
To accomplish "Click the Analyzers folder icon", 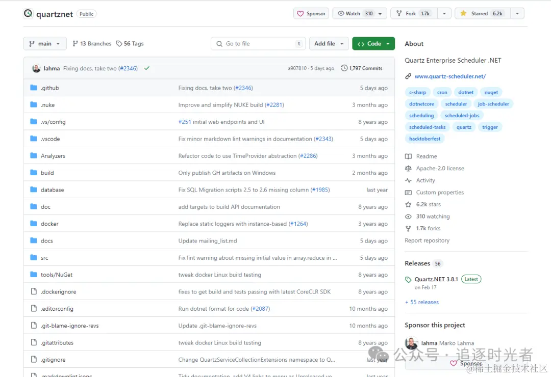I will coord(33,155).
